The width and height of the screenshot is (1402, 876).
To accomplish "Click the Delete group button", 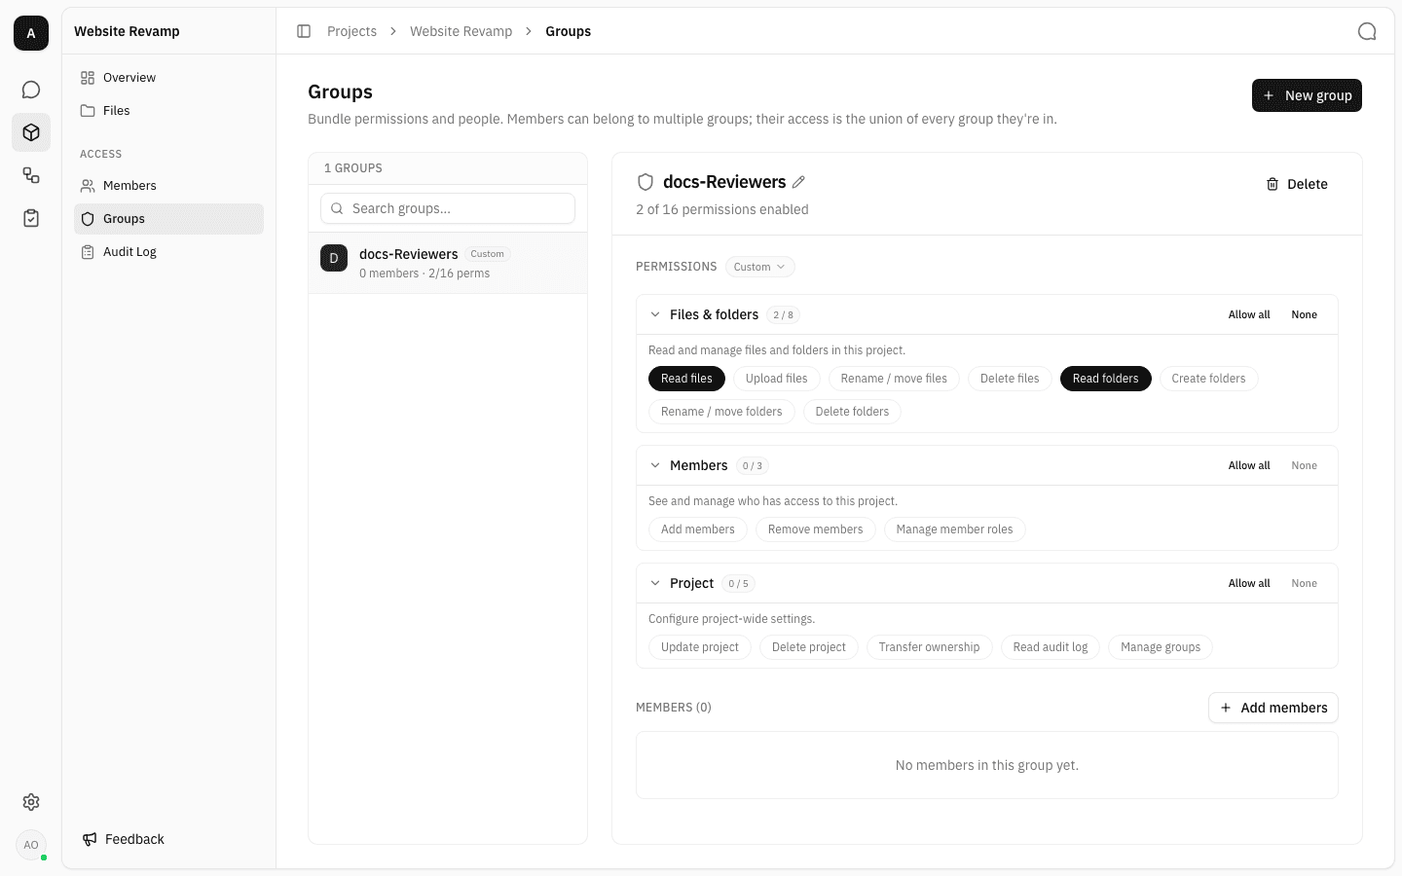I will [x=1297, y=184].
